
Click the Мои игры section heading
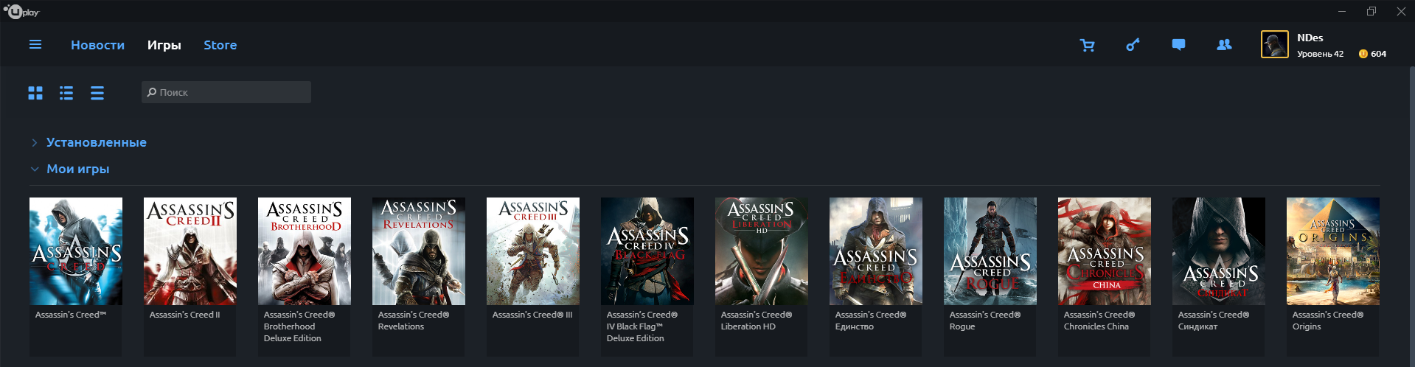click(x=77, y=169)
